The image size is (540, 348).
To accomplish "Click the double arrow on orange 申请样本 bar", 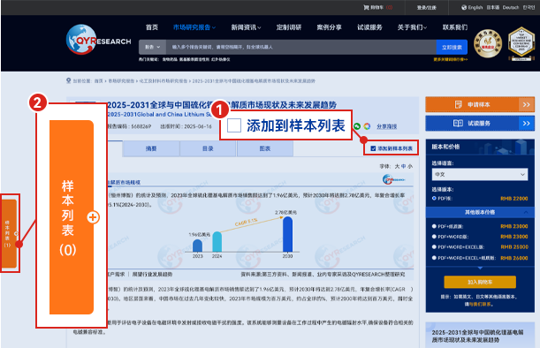I will click(x=526, y=104).
